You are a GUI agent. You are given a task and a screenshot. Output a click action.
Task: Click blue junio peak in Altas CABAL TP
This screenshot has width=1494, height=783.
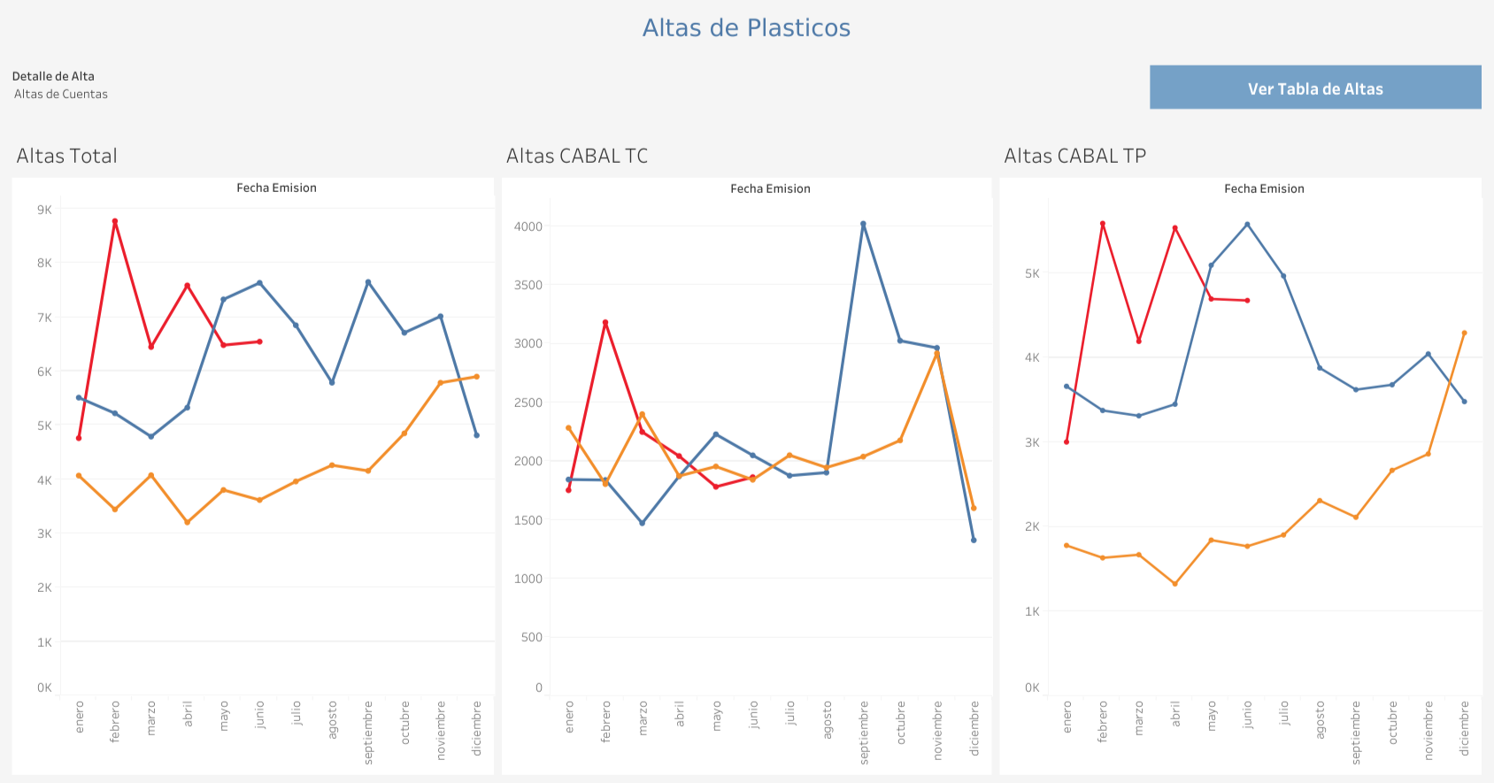point(1248,225)
